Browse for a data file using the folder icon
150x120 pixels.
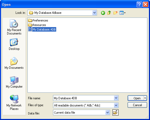pos(115,113)
